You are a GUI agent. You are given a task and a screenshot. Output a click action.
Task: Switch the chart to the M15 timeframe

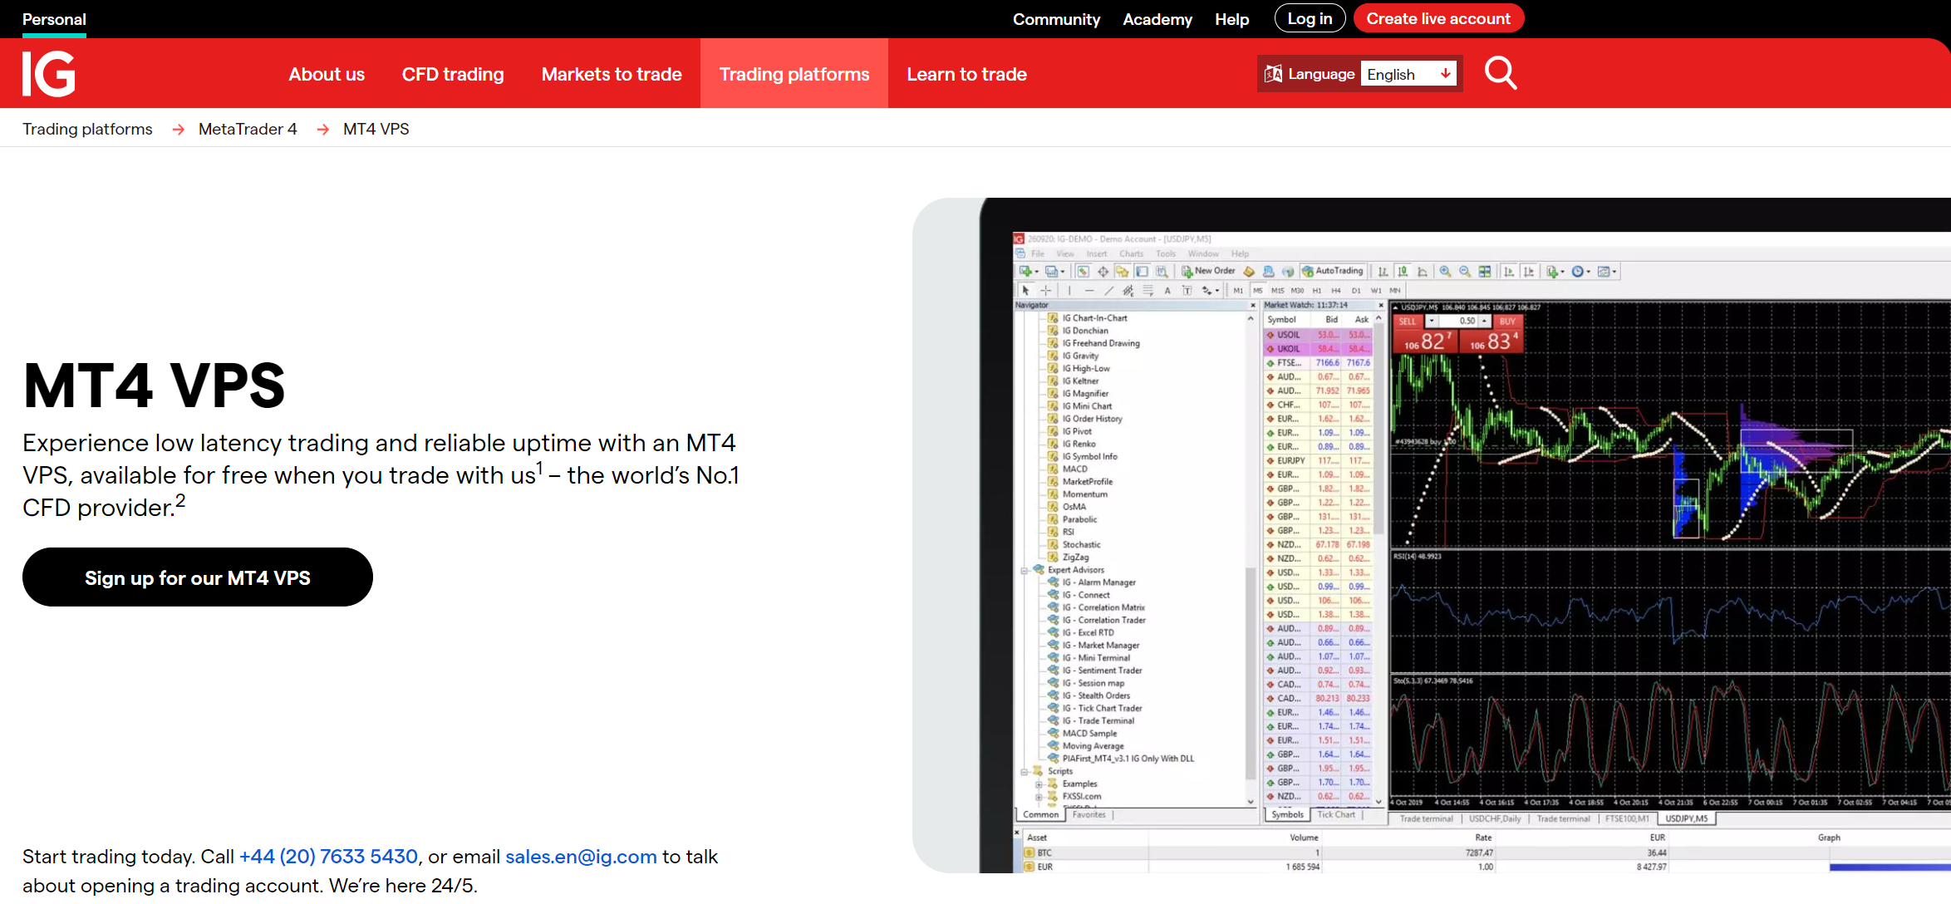coord(1277,291)
